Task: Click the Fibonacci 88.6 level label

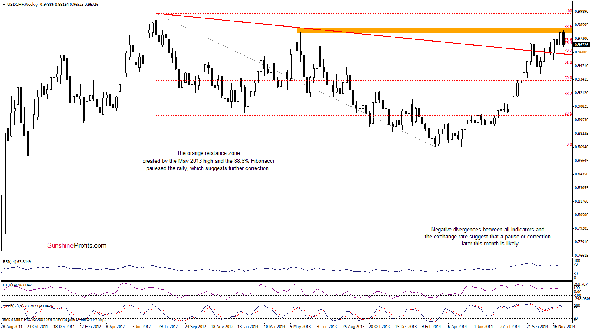Action: coord(569,27)
